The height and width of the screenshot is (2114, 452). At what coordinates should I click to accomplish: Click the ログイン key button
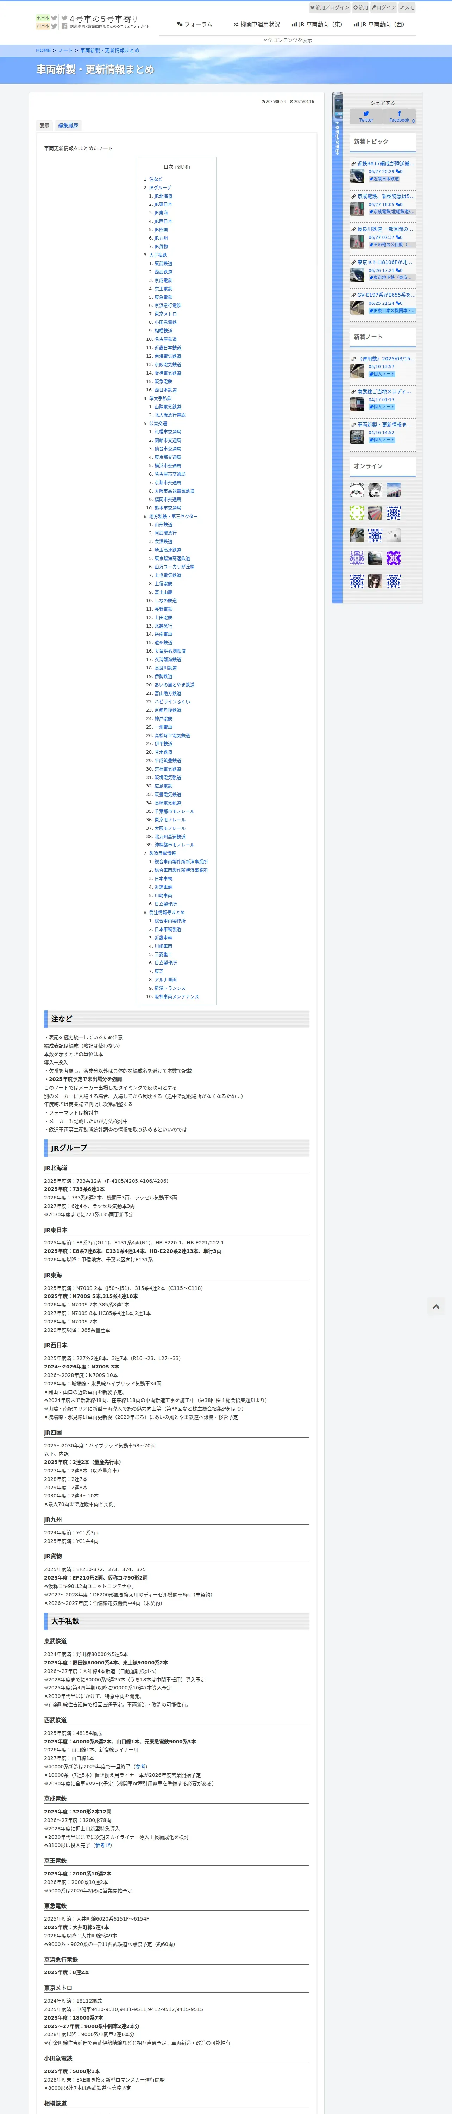pyautogui.click(x=384, y=7)
